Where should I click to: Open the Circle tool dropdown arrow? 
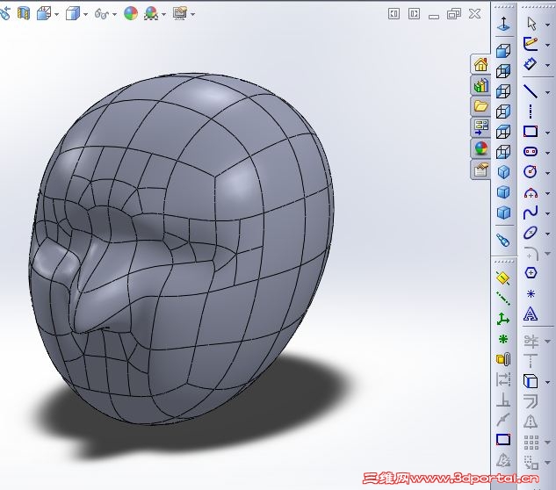click(548, 173)
